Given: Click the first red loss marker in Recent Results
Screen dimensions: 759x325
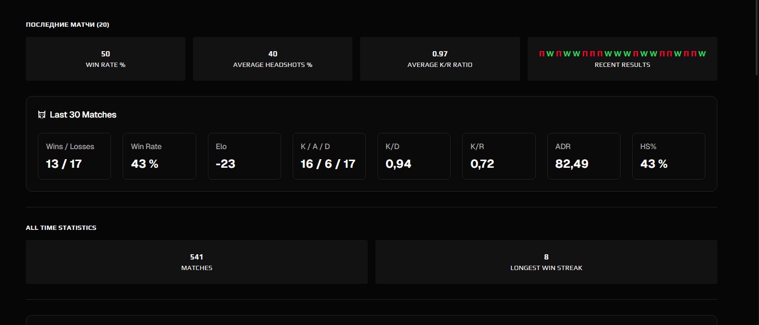Looking at the screenshot, I should pos(542,54).
